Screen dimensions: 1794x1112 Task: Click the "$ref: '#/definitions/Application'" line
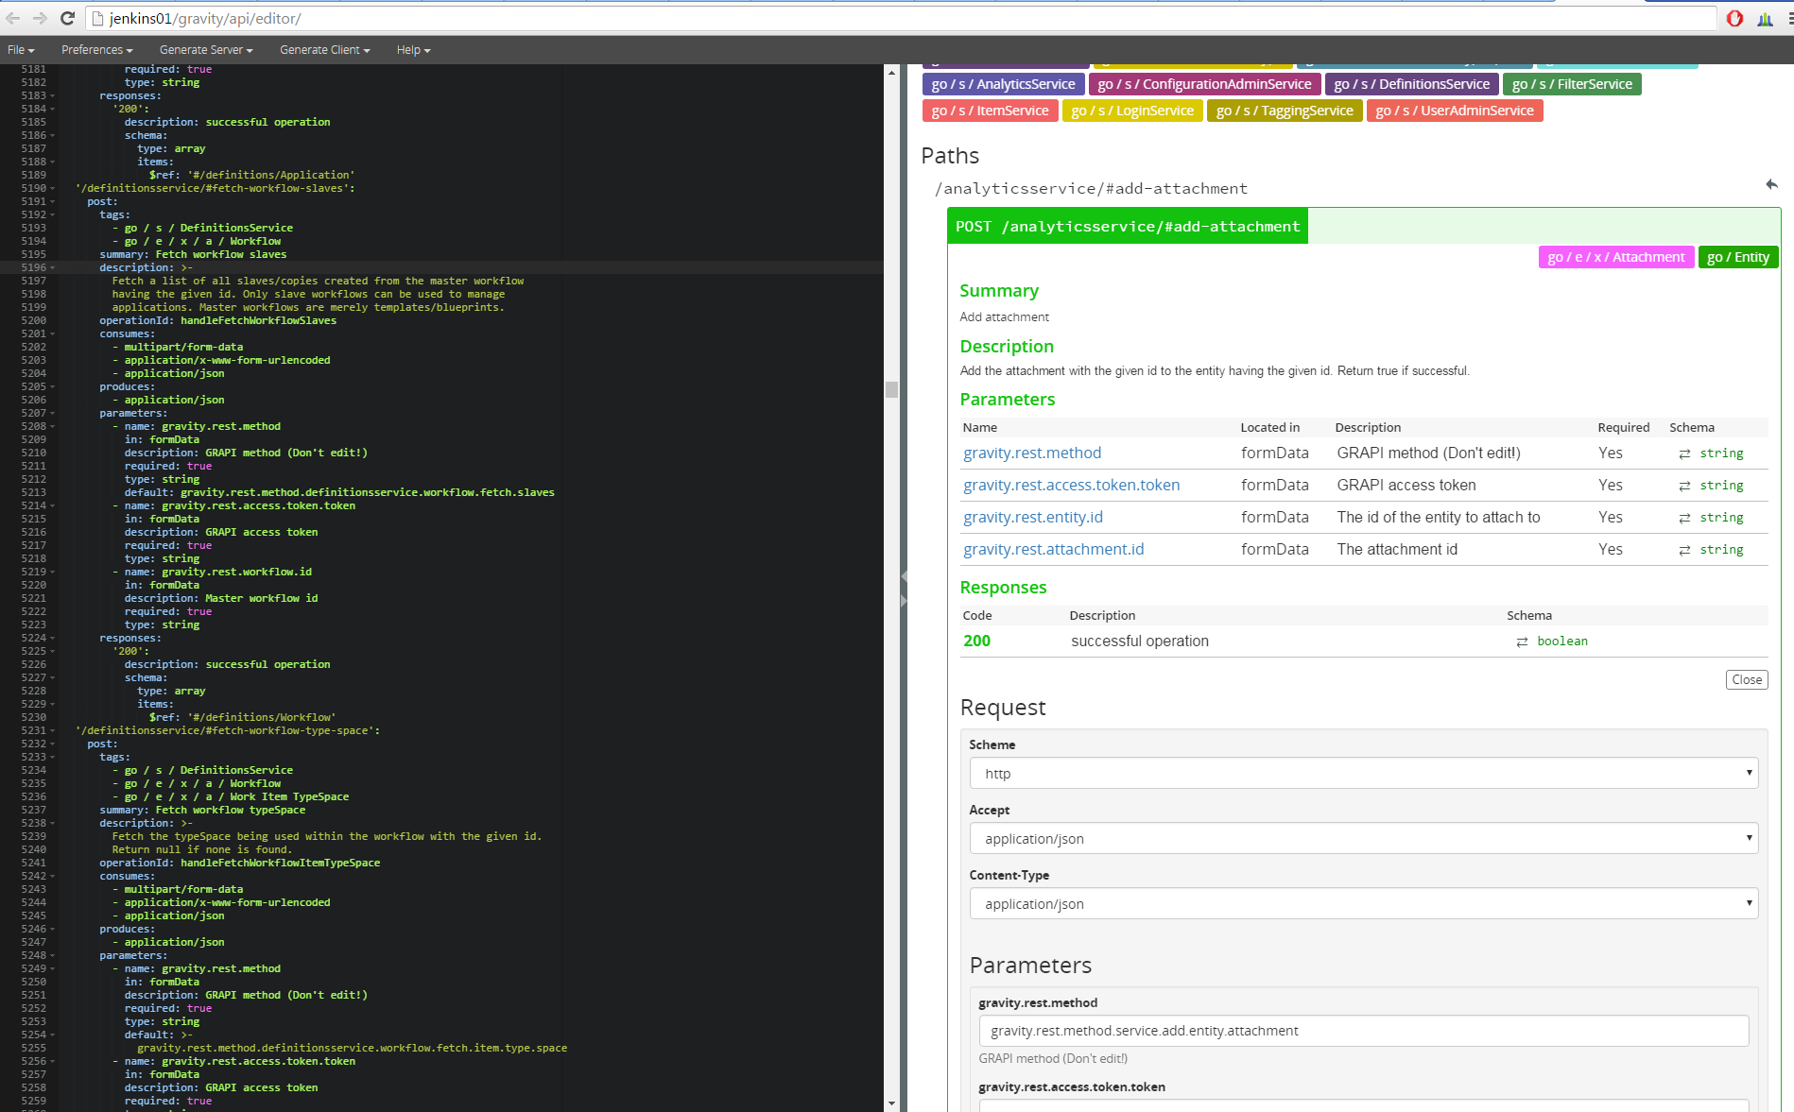[252, 175]
